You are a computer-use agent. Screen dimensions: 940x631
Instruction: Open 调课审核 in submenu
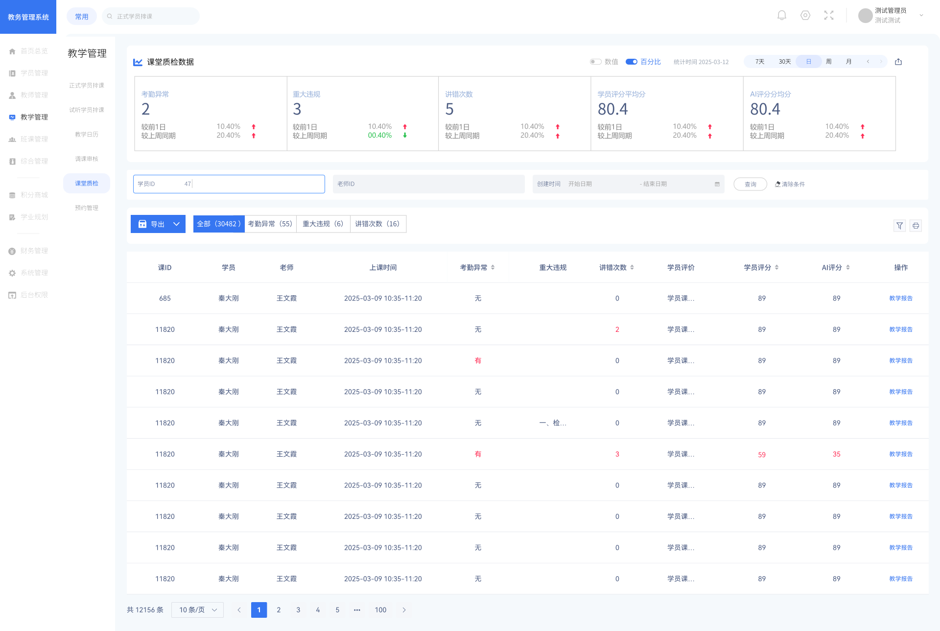click(x=87, y=159)
